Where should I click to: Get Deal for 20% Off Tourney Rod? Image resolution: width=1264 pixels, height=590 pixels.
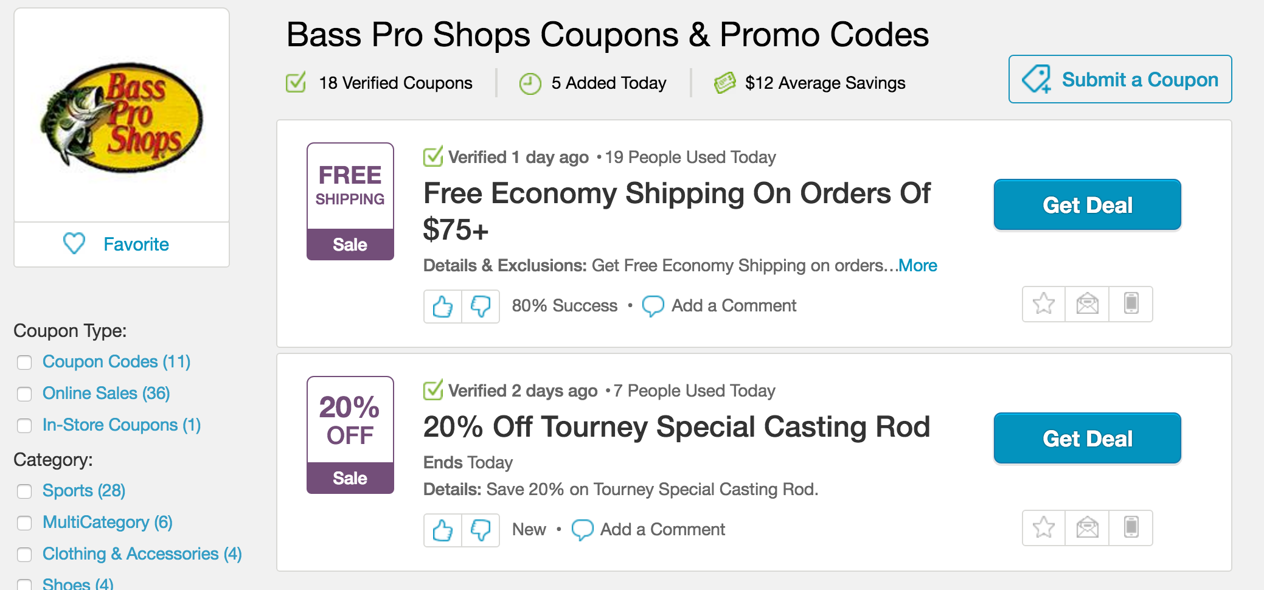(x=1087, y=439)
